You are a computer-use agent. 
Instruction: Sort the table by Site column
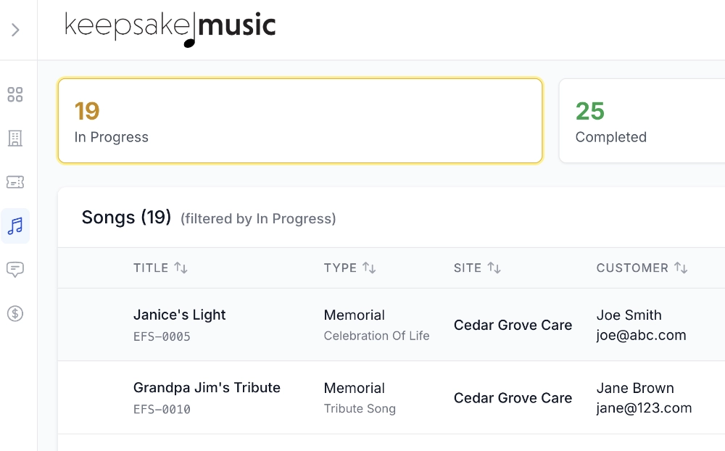[494, 268]
